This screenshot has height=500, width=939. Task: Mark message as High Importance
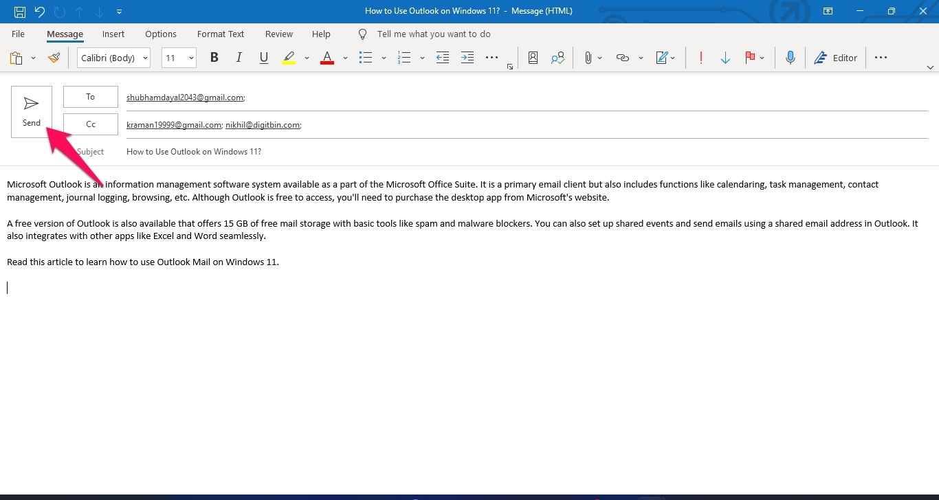(700, 58)
